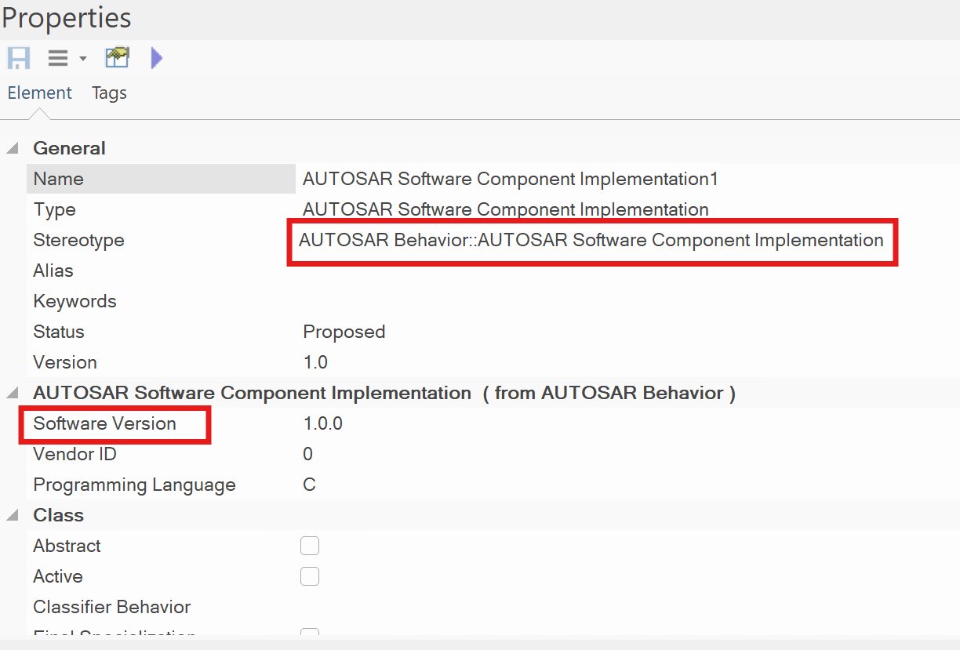Switch to the Element tab
This screenshot has height=650, width=960.
point(39,93)
